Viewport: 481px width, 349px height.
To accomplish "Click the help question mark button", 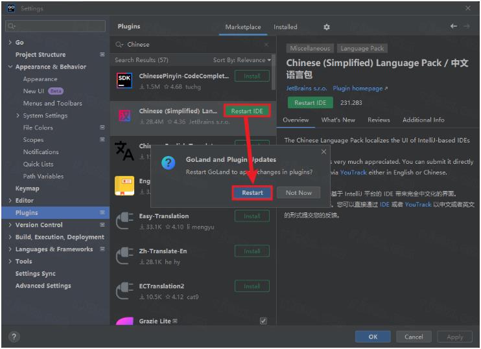I will click(14, 337).
